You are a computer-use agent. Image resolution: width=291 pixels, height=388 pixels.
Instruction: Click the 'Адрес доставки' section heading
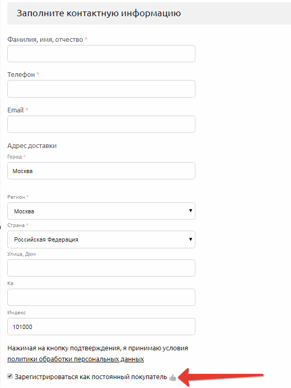[32, 146]
